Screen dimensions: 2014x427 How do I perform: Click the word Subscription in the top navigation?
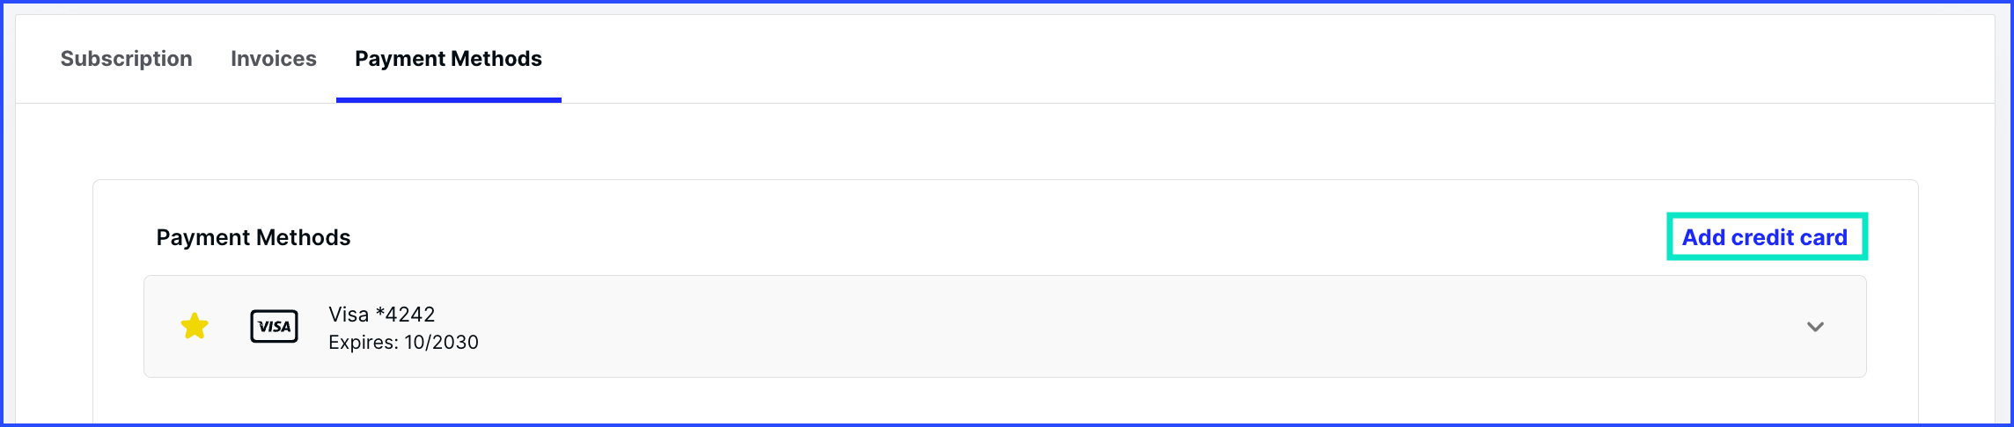coord(126,59)
